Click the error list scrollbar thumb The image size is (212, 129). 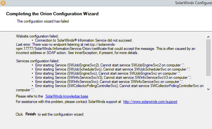coord(208,58)
